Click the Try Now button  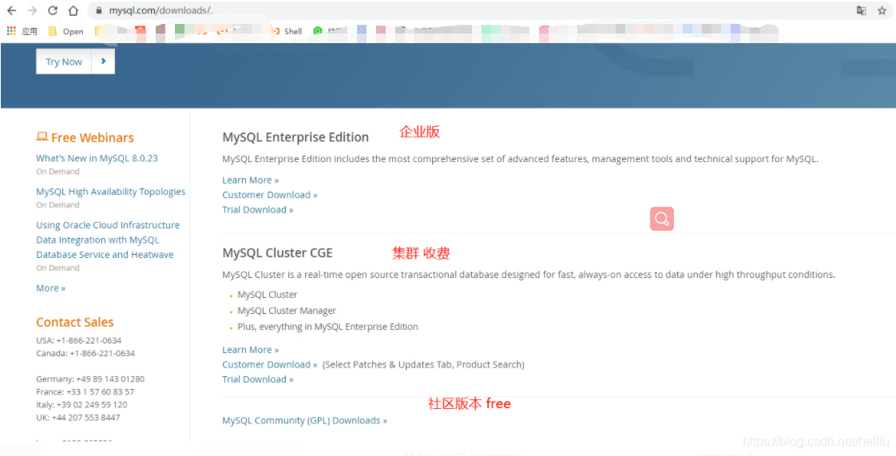(63, 61)
